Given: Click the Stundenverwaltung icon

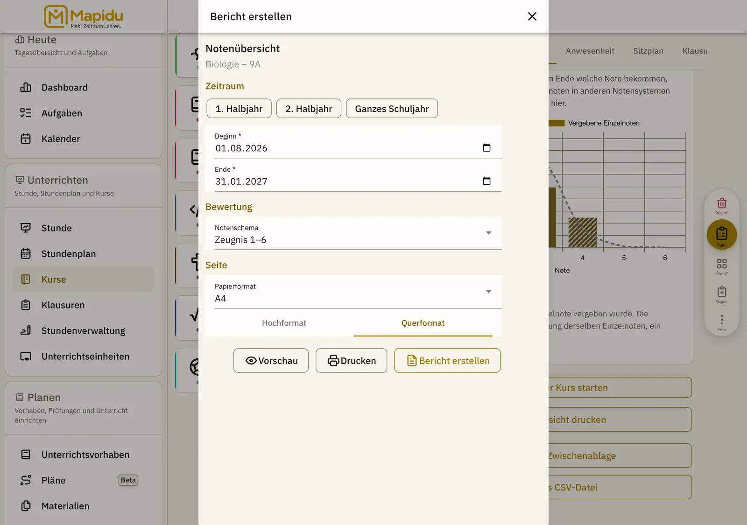Looking at the screenshot, I should [x=26, y=331].
